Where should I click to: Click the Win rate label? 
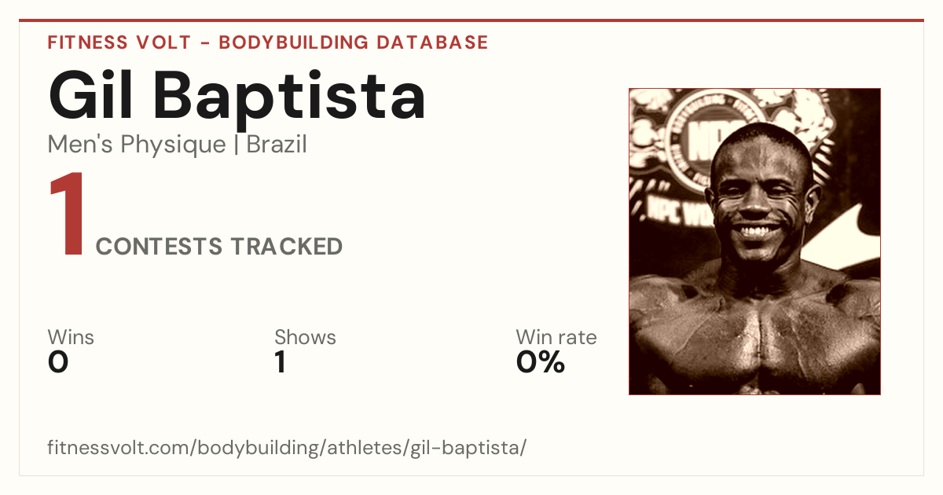coord(556,337)
